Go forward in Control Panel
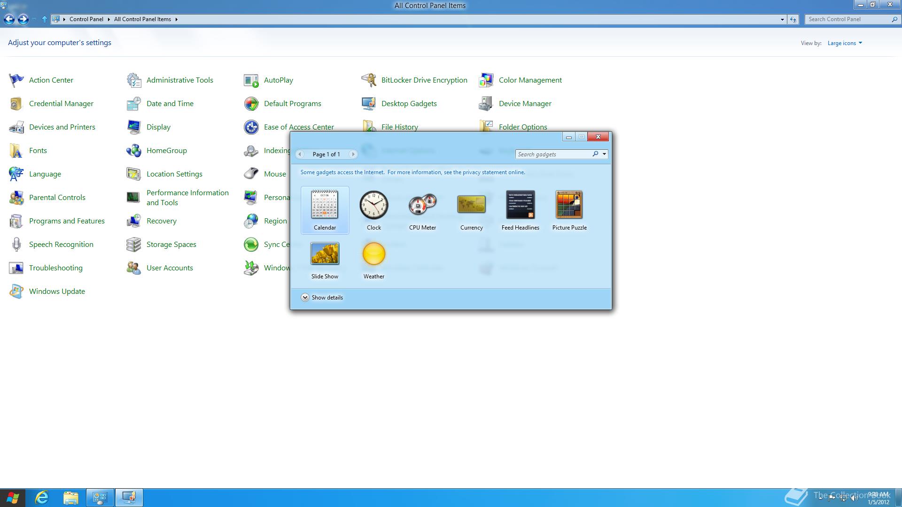The width and height of the screenshot is (902, 507). click(23, 19)
